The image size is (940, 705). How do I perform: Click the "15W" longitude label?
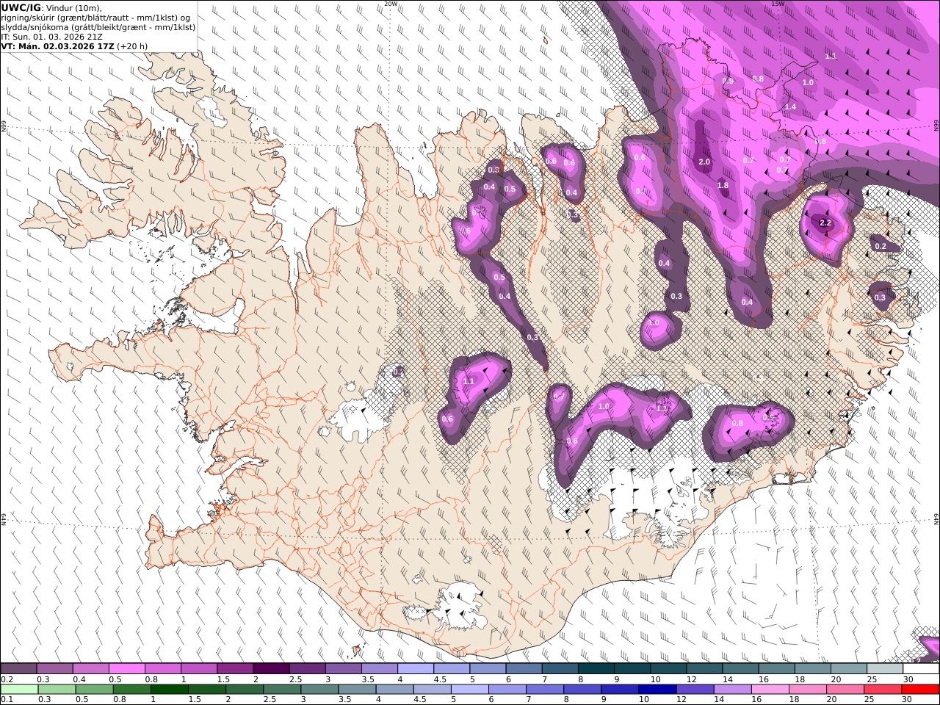pyautogui.click(x=778, y=4)
